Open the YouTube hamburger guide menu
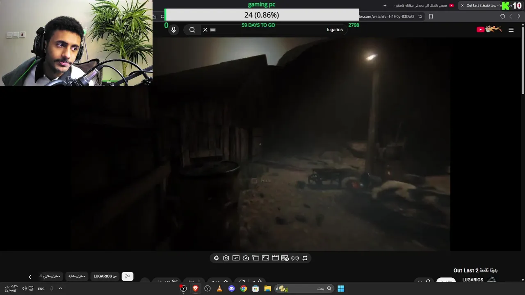 pos(511,29)
